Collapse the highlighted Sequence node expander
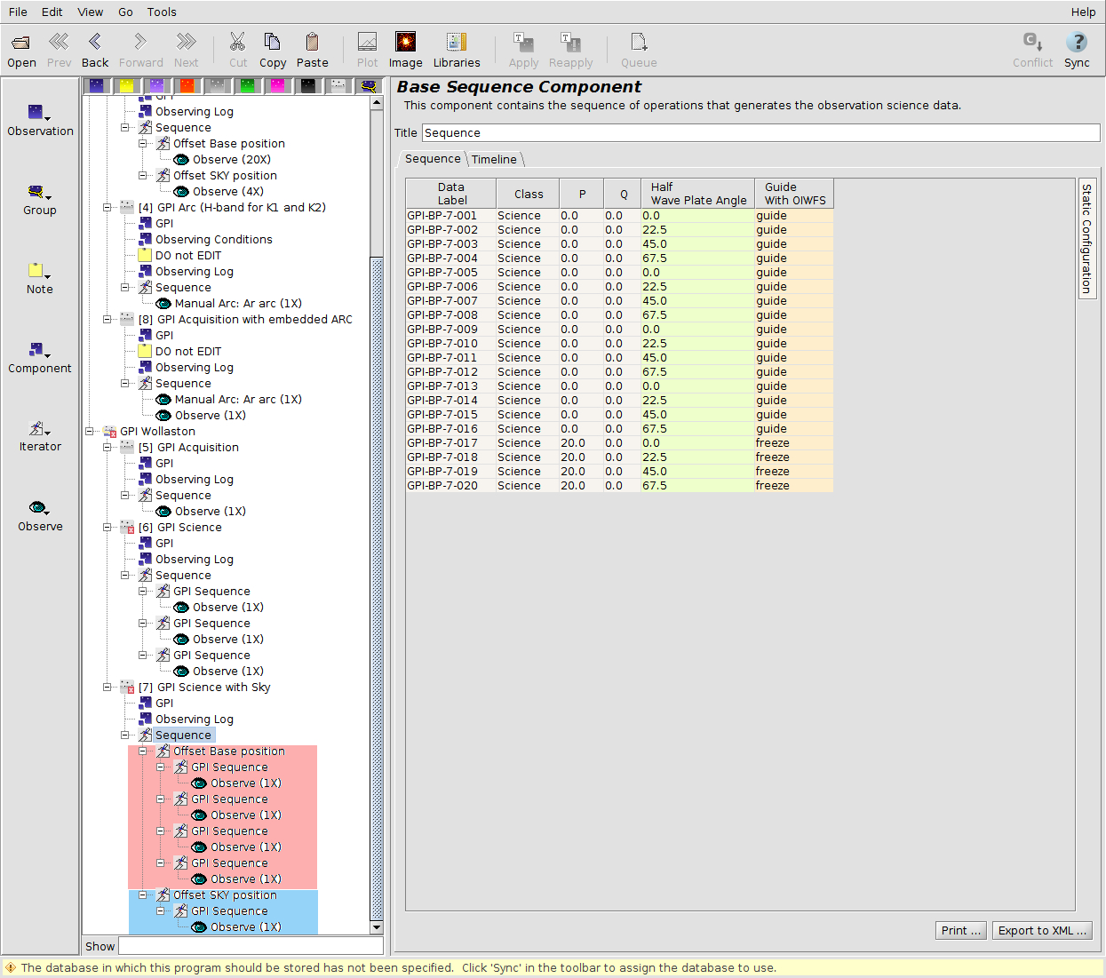This screenshot has height=978, width=1106. pos(125,735)
